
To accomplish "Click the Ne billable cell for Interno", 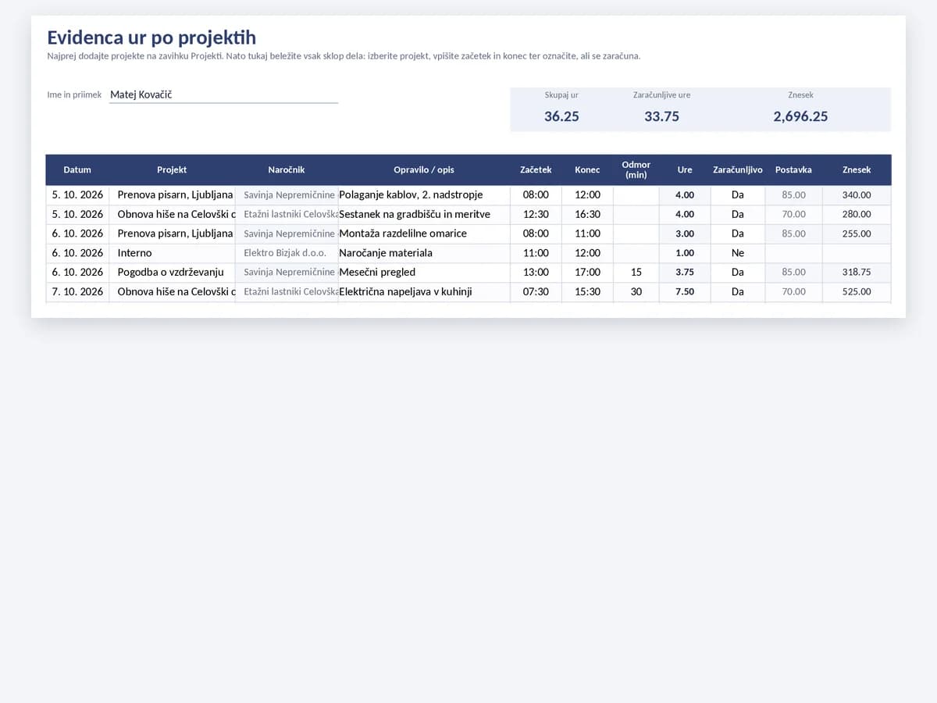I will 738,253.
